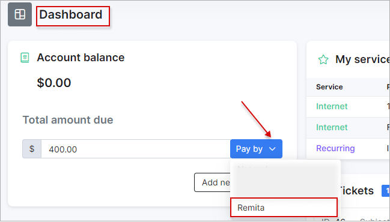Image resolution: width=390 pixels, height=222 pixels.
Task: Click the Dashboard page title
Action: pos(71,14)
